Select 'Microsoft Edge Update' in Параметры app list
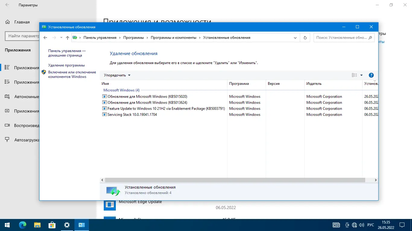The image size is (412, 231). pos(140,202)
